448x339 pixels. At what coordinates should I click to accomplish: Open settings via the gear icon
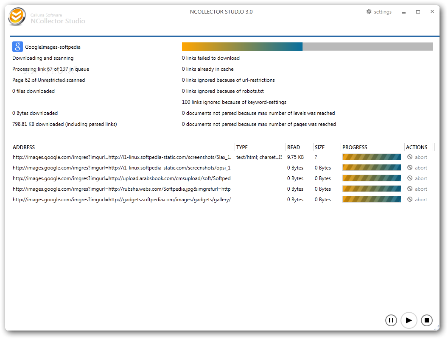tap(369, 12)
